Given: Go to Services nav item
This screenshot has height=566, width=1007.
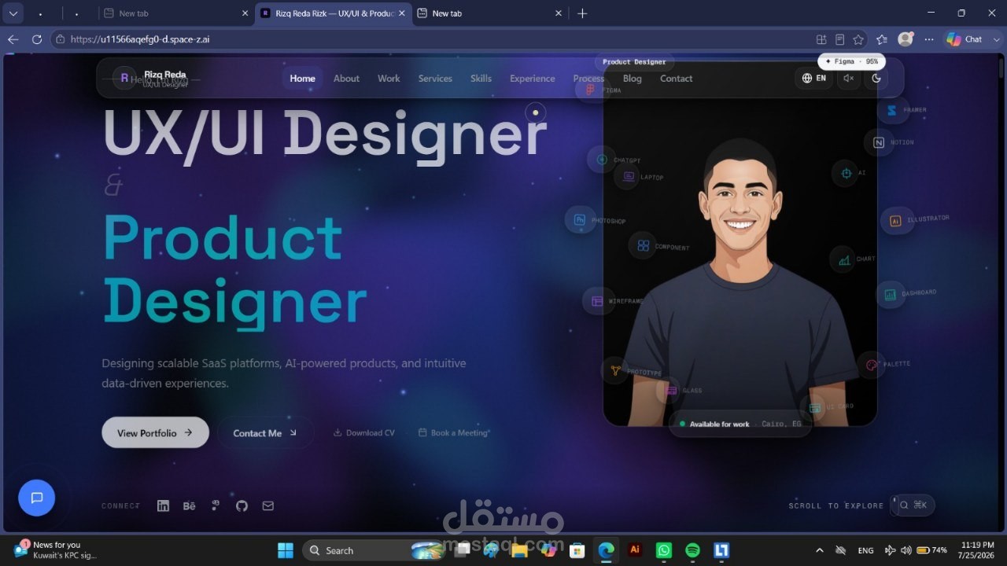Looking at the screenshot, I should point(435,79).
